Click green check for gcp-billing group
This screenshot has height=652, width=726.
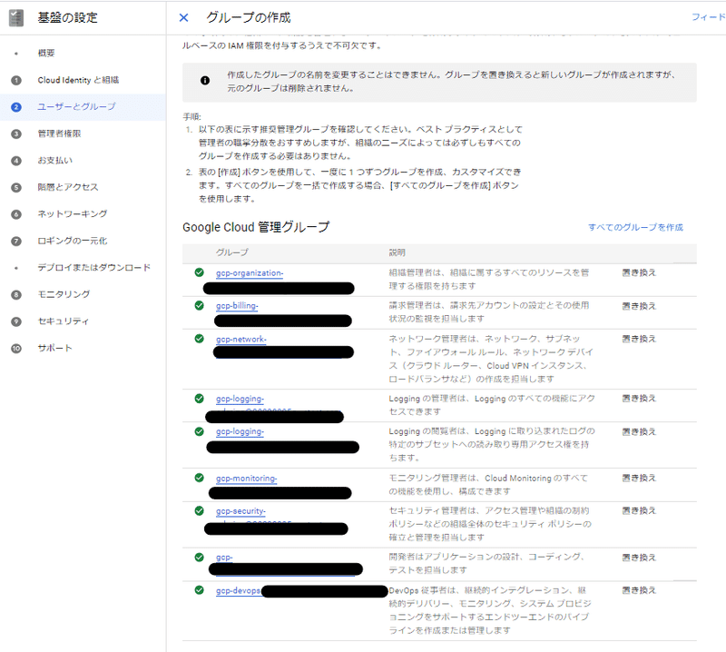pyautogui.click(x=199, y=305)
